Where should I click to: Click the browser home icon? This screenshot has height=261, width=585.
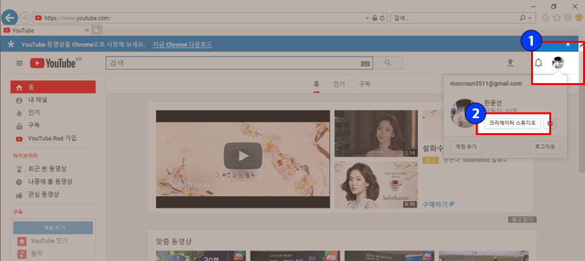tap(545, 18)
